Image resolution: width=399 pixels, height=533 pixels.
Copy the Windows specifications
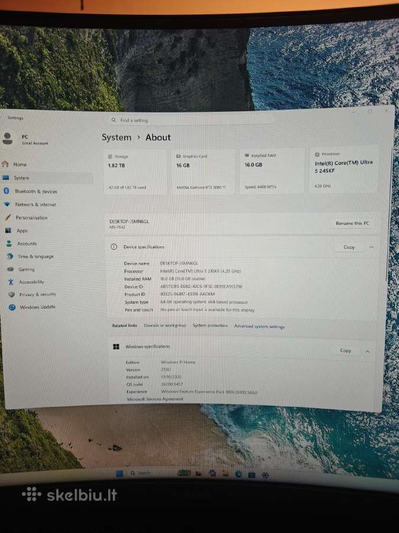point(345,351)
